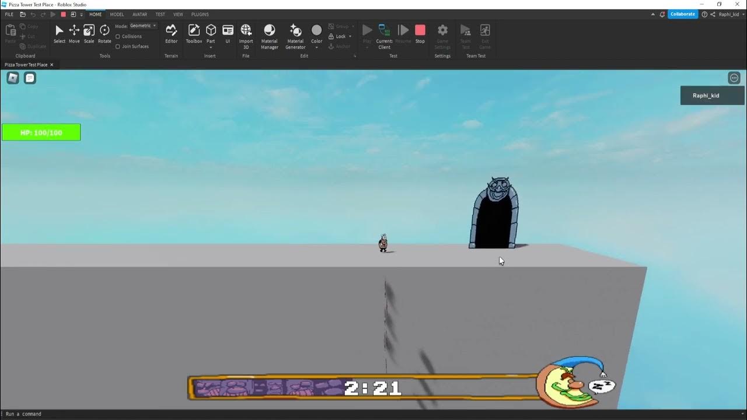Viewport: 747px width, 420px height.
Task: Open the three-dots menu in viewport corner
Action: (734, 78)
